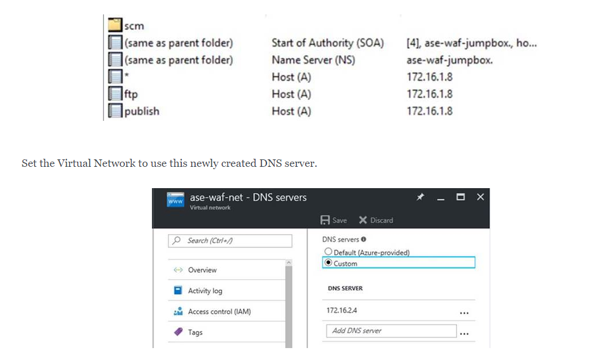This screenshot has width=602, height=359.
Task: Click the Activity log icon
Action: click(x=178, y=291)
